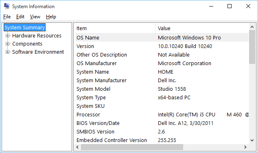The width and height of the screenshot is (258, 153).
Task: Select the Hardware Resources tree item
Action: (x=37, y=35)
